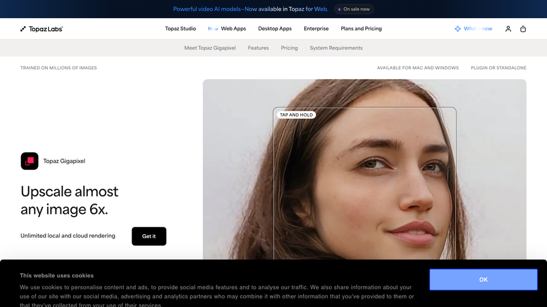Open the Topaz for Web banner link
Screen dimensions: 547x307
pyautogui.click(x=251, y=9)
